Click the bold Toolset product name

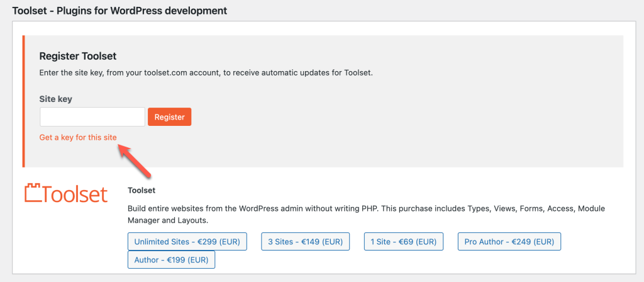coord(142,190)
